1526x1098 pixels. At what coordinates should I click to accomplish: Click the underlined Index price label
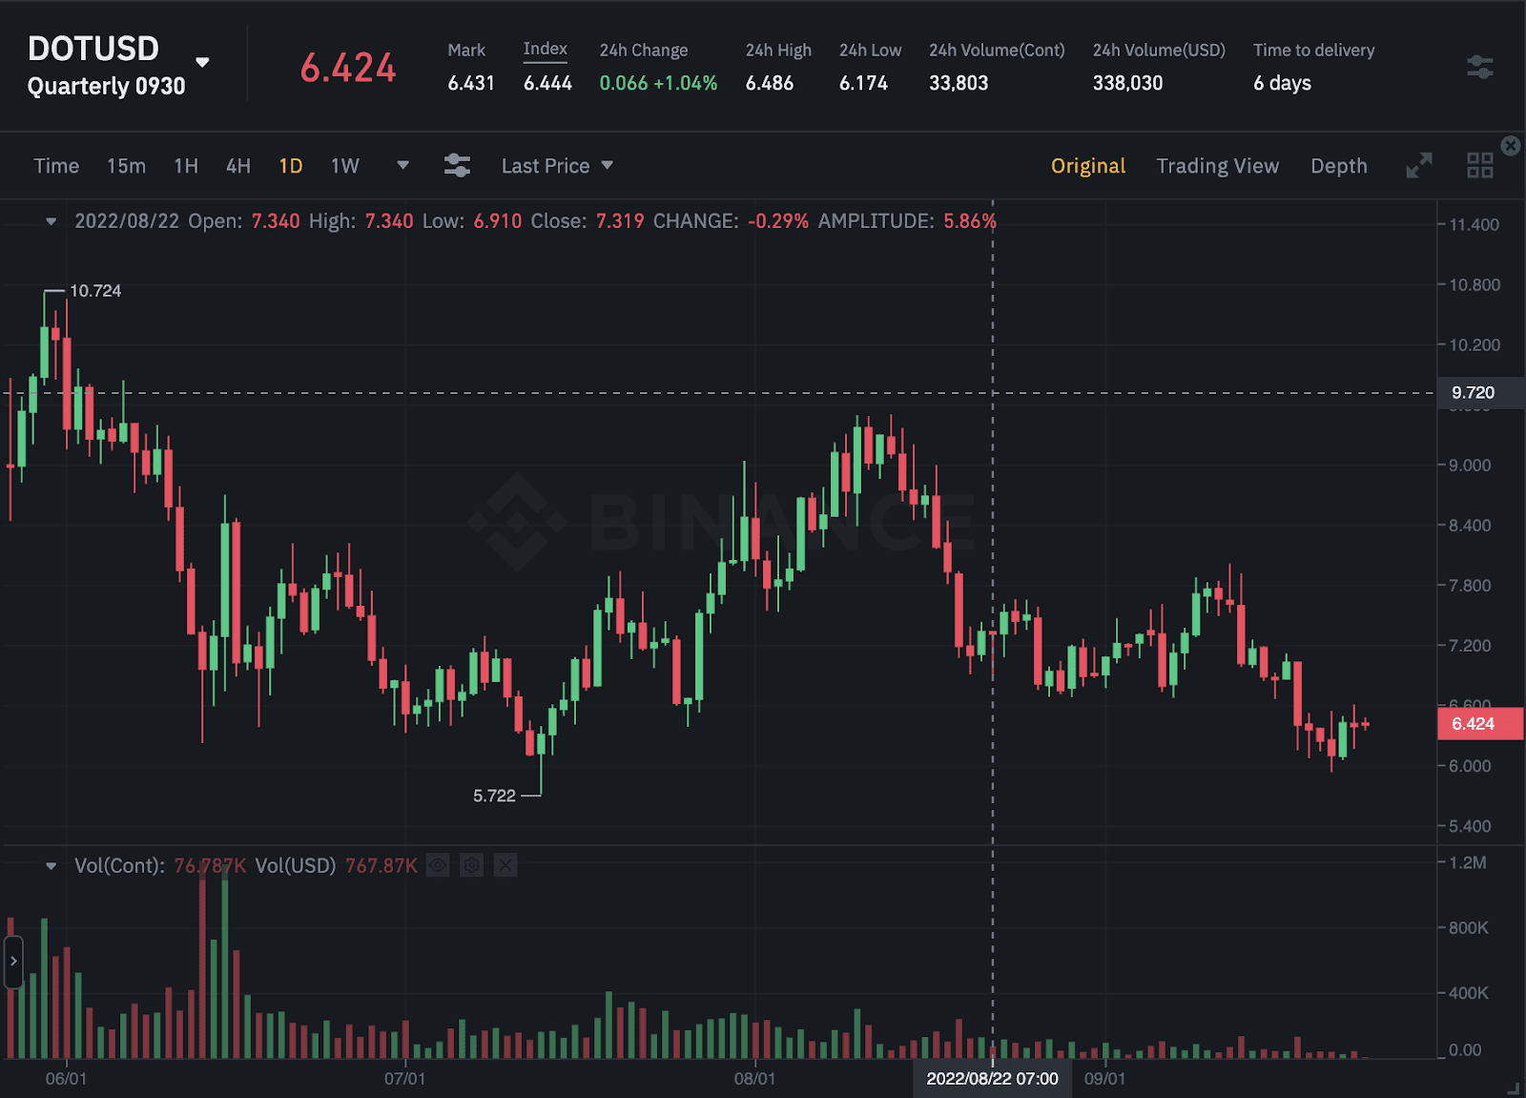(x=546, y=50)
